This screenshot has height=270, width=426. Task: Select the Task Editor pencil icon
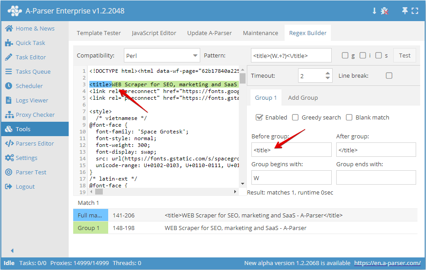[10, 57]
